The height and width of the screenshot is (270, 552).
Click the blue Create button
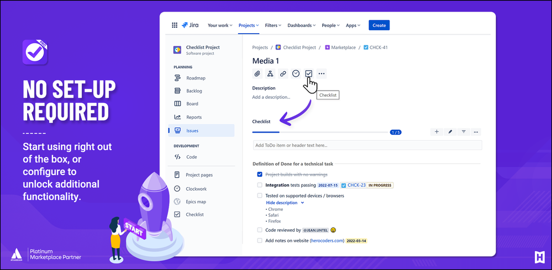coord(379,25)
